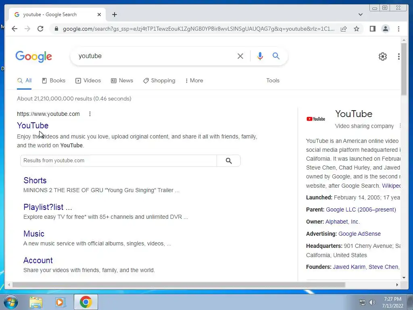Expand the tab search chevron

[x=361, y=15]
